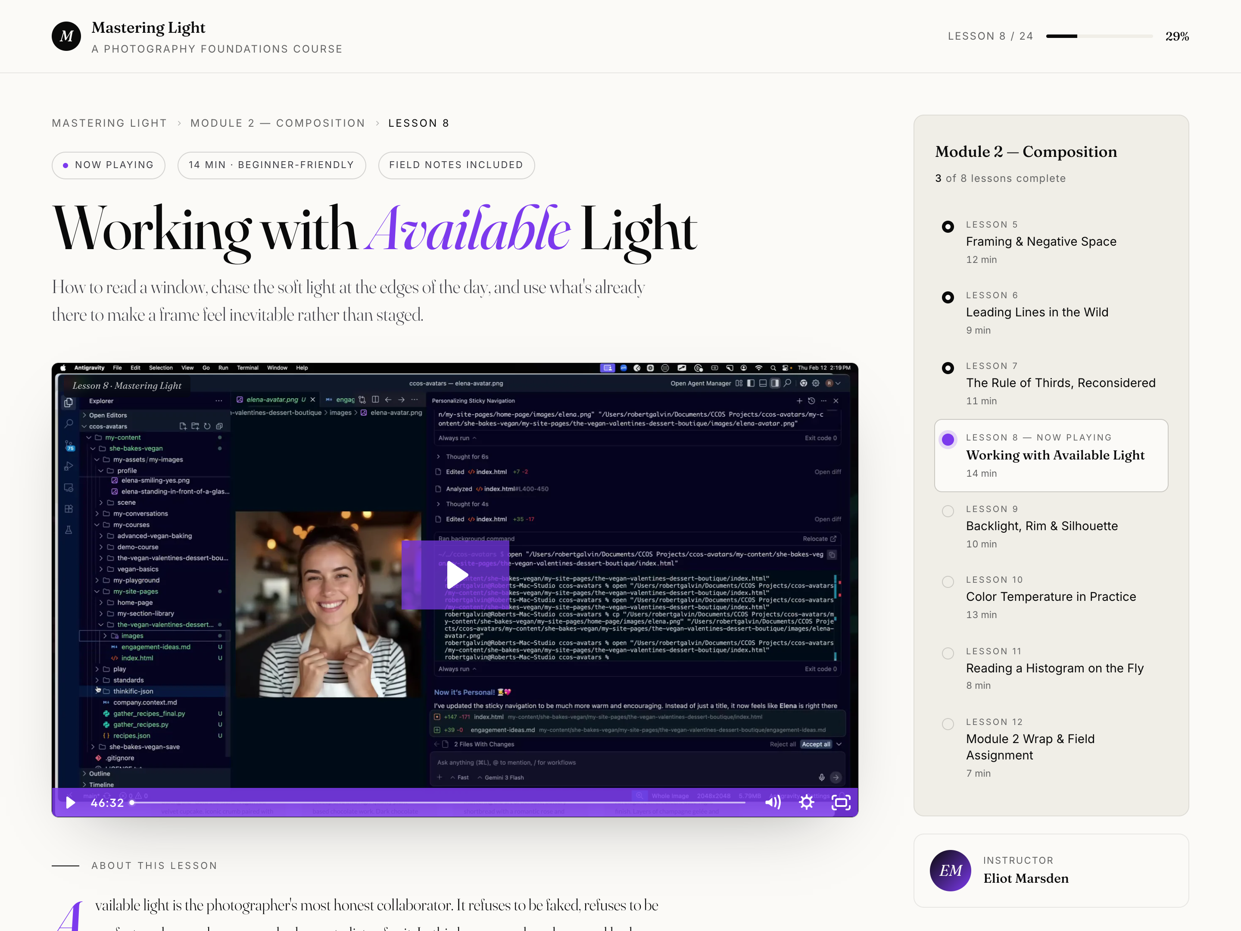Click the purple Lesson 8 now-playing marker
This screenshot has width=1241, height=931.
click(948, 439)
